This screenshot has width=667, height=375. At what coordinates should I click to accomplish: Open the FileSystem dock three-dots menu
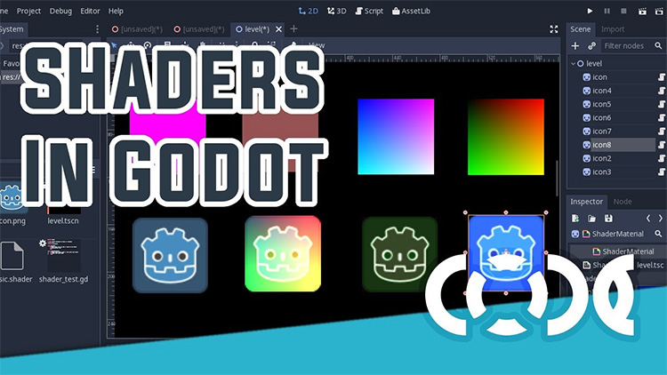(97, 29)
